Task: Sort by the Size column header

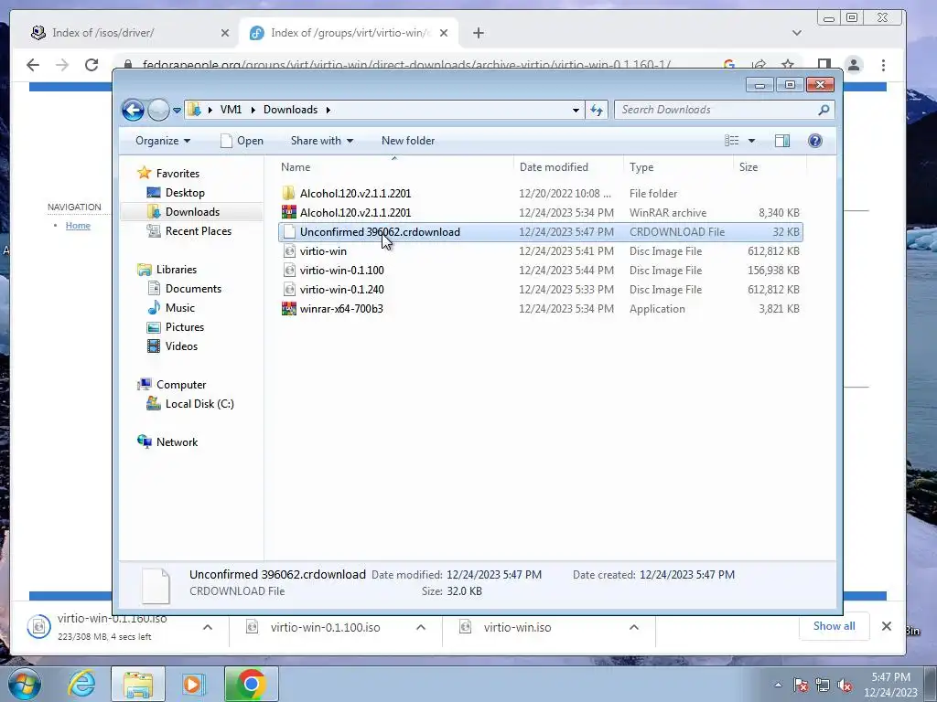Action: [769, 167]
